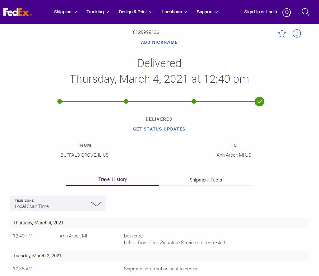This screenshot has height=276, width=319.
Task: Select the Travel History tab
Action: point(113,179)
